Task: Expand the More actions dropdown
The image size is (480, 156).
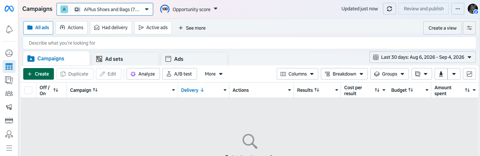Action: click(214, 74)
